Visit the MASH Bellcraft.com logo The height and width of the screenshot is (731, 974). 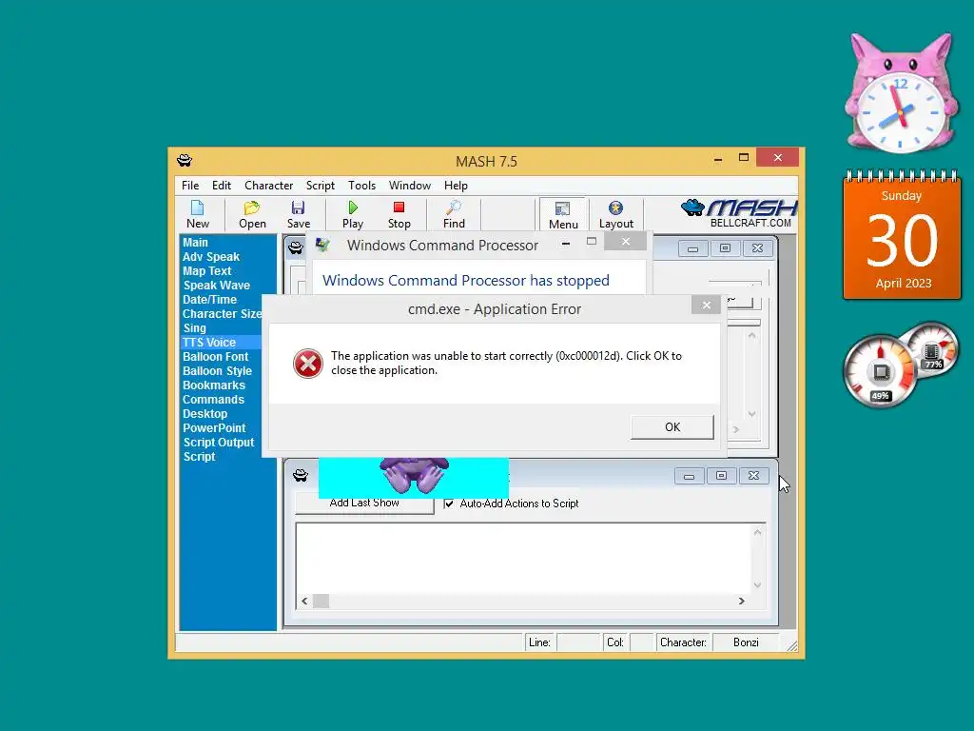[x=738, y=213]
